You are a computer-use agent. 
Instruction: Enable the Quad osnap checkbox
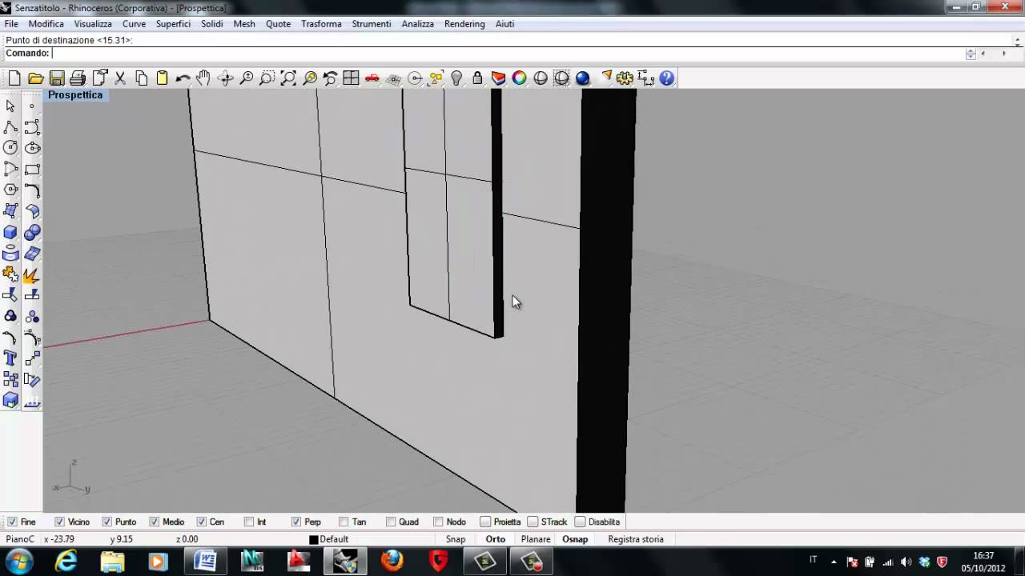(x=390, y=522)
